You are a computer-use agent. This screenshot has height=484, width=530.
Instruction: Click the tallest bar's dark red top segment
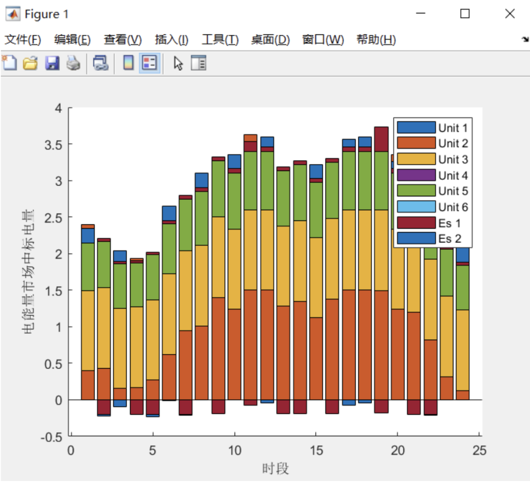pos(381,139)
